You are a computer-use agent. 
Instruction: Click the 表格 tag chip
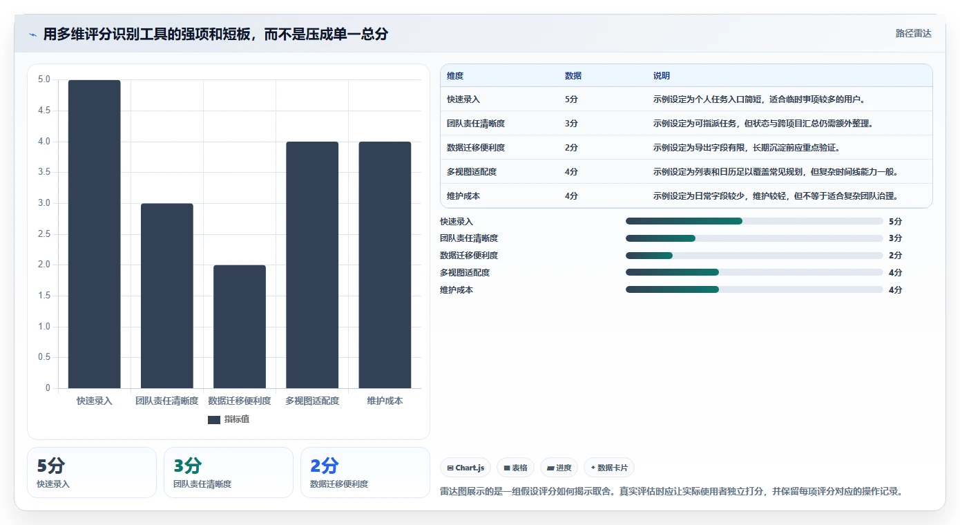click(x=515, y=468)
